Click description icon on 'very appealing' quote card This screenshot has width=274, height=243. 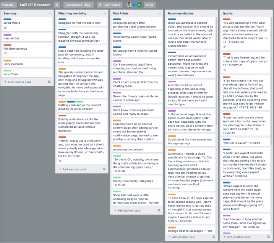[x=225, y=47]
